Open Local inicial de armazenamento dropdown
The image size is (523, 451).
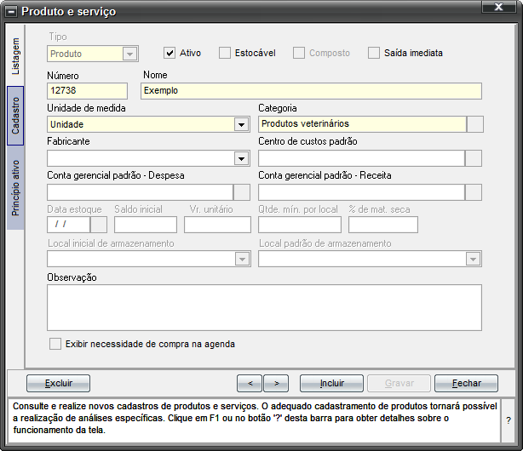point(243,259)
